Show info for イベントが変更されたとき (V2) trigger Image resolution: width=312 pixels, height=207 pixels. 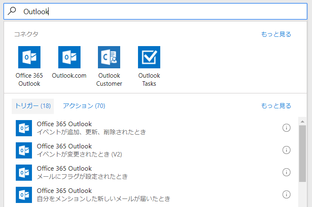click(287, 150)
